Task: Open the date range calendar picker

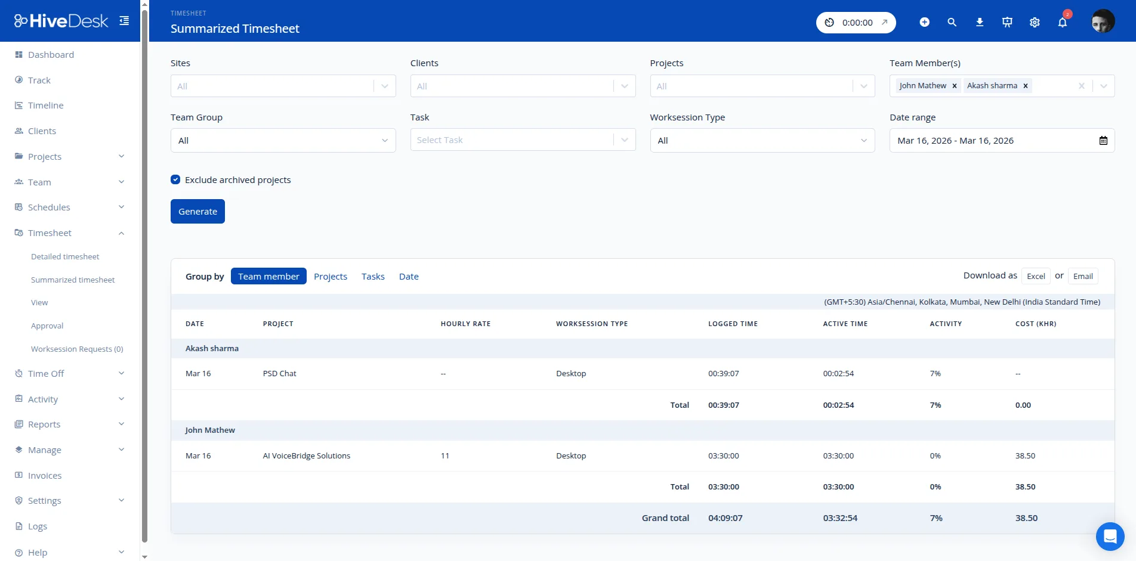Action: [1103, 140]
